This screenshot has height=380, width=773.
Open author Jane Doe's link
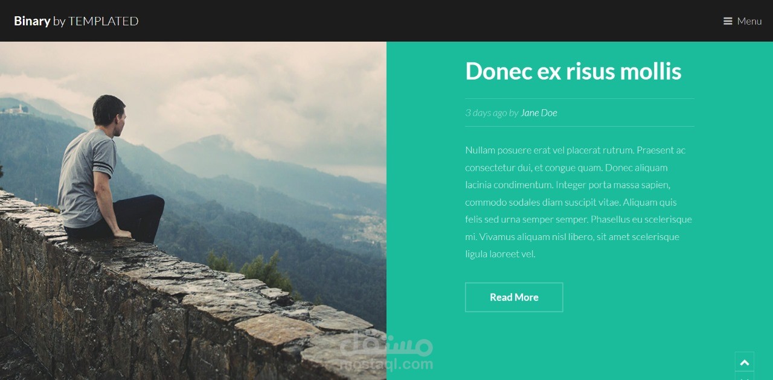(x=539, y=113)
